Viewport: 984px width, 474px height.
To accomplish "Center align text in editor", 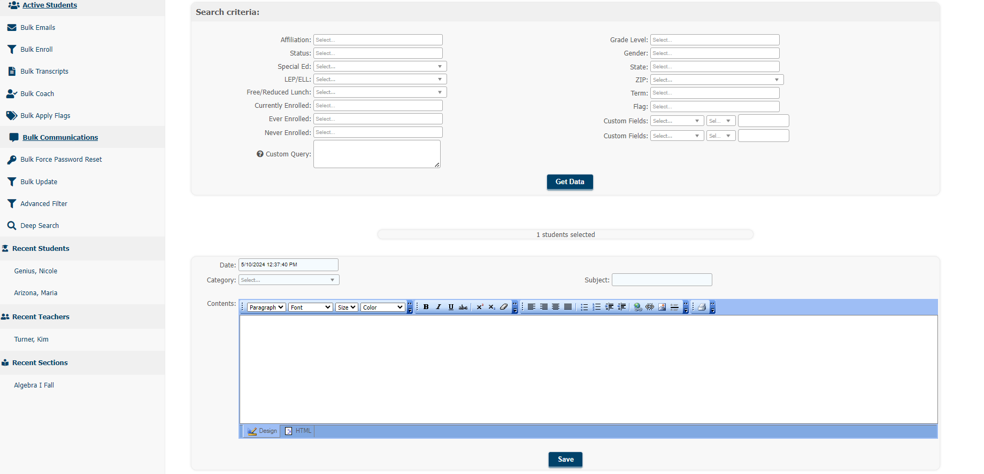I will [556, 307].
